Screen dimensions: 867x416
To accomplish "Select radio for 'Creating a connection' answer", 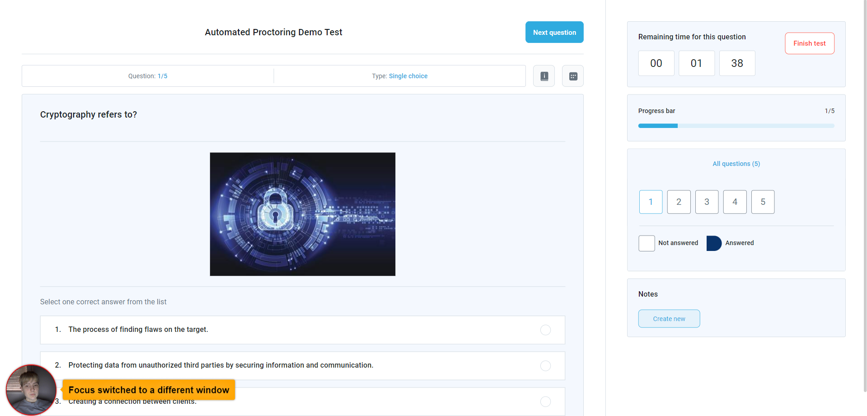I will [x=545, y=402].
